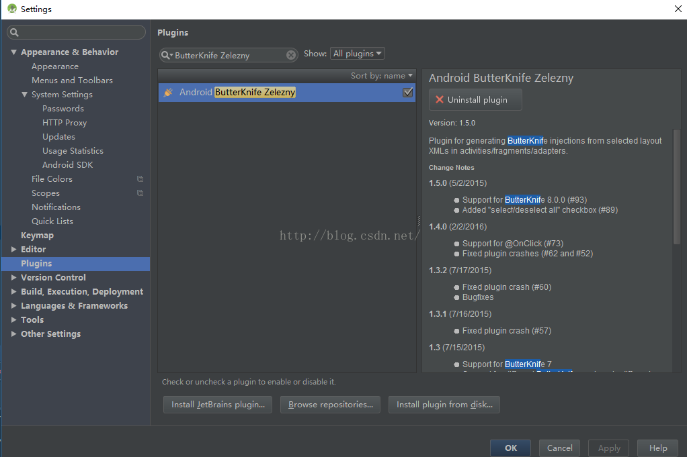
Task: Click the Version: 1.5.0 text
Action: pyautogui.click(x=452, y=123)
